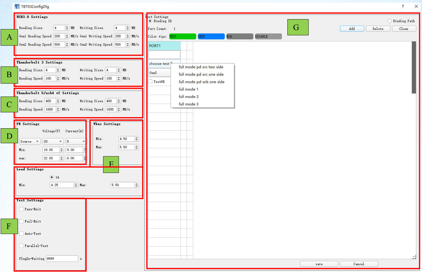Increase Load Settings Max value stepper

pyautogui.click(x=137, y=184)
